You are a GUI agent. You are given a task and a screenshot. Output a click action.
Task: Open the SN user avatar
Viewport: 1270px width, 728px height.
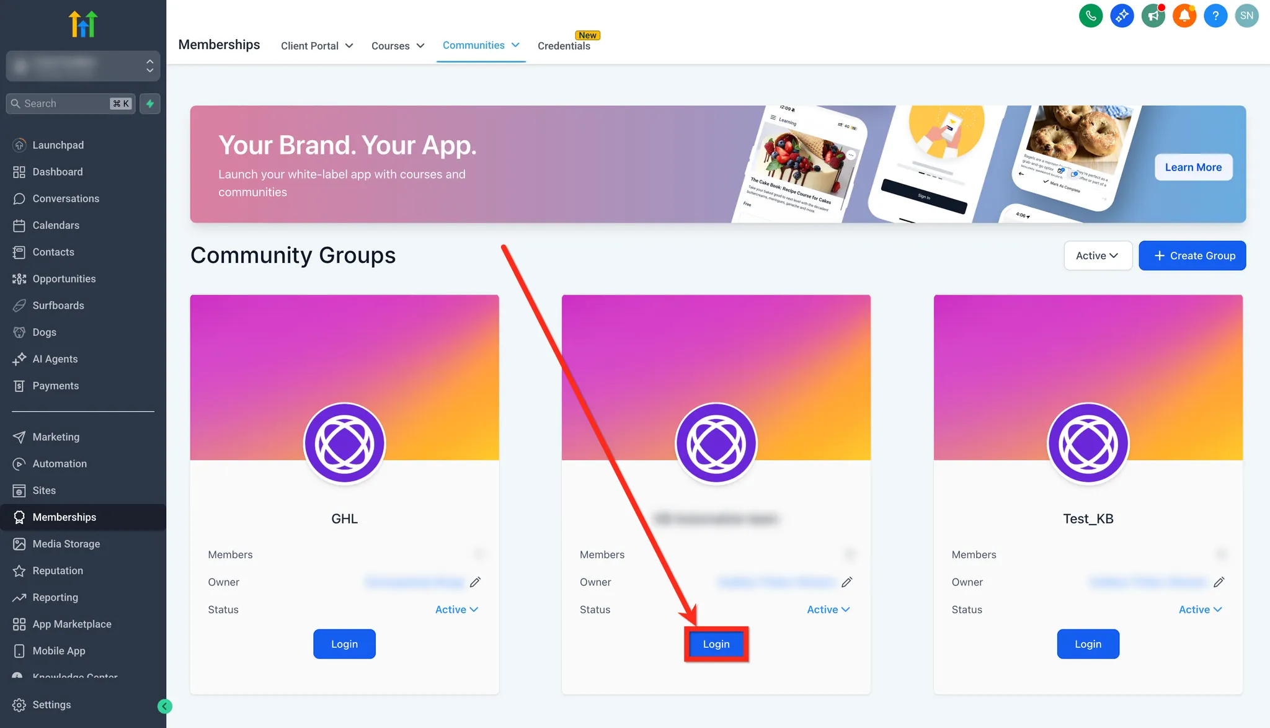pyautogui.click(x=1246, y=16)
